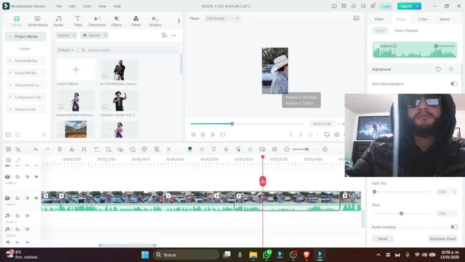Click the reset arrow beside Adjustment
Screen dimensions: 465x262
(x=438, y=69)
